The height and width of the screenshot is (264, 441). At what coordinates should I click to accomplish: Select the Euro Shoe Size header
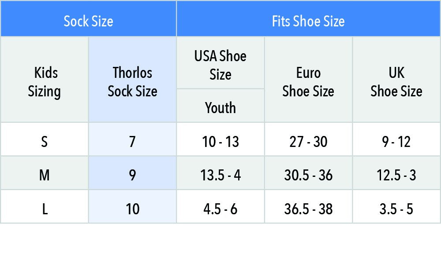tap(308, 82)
